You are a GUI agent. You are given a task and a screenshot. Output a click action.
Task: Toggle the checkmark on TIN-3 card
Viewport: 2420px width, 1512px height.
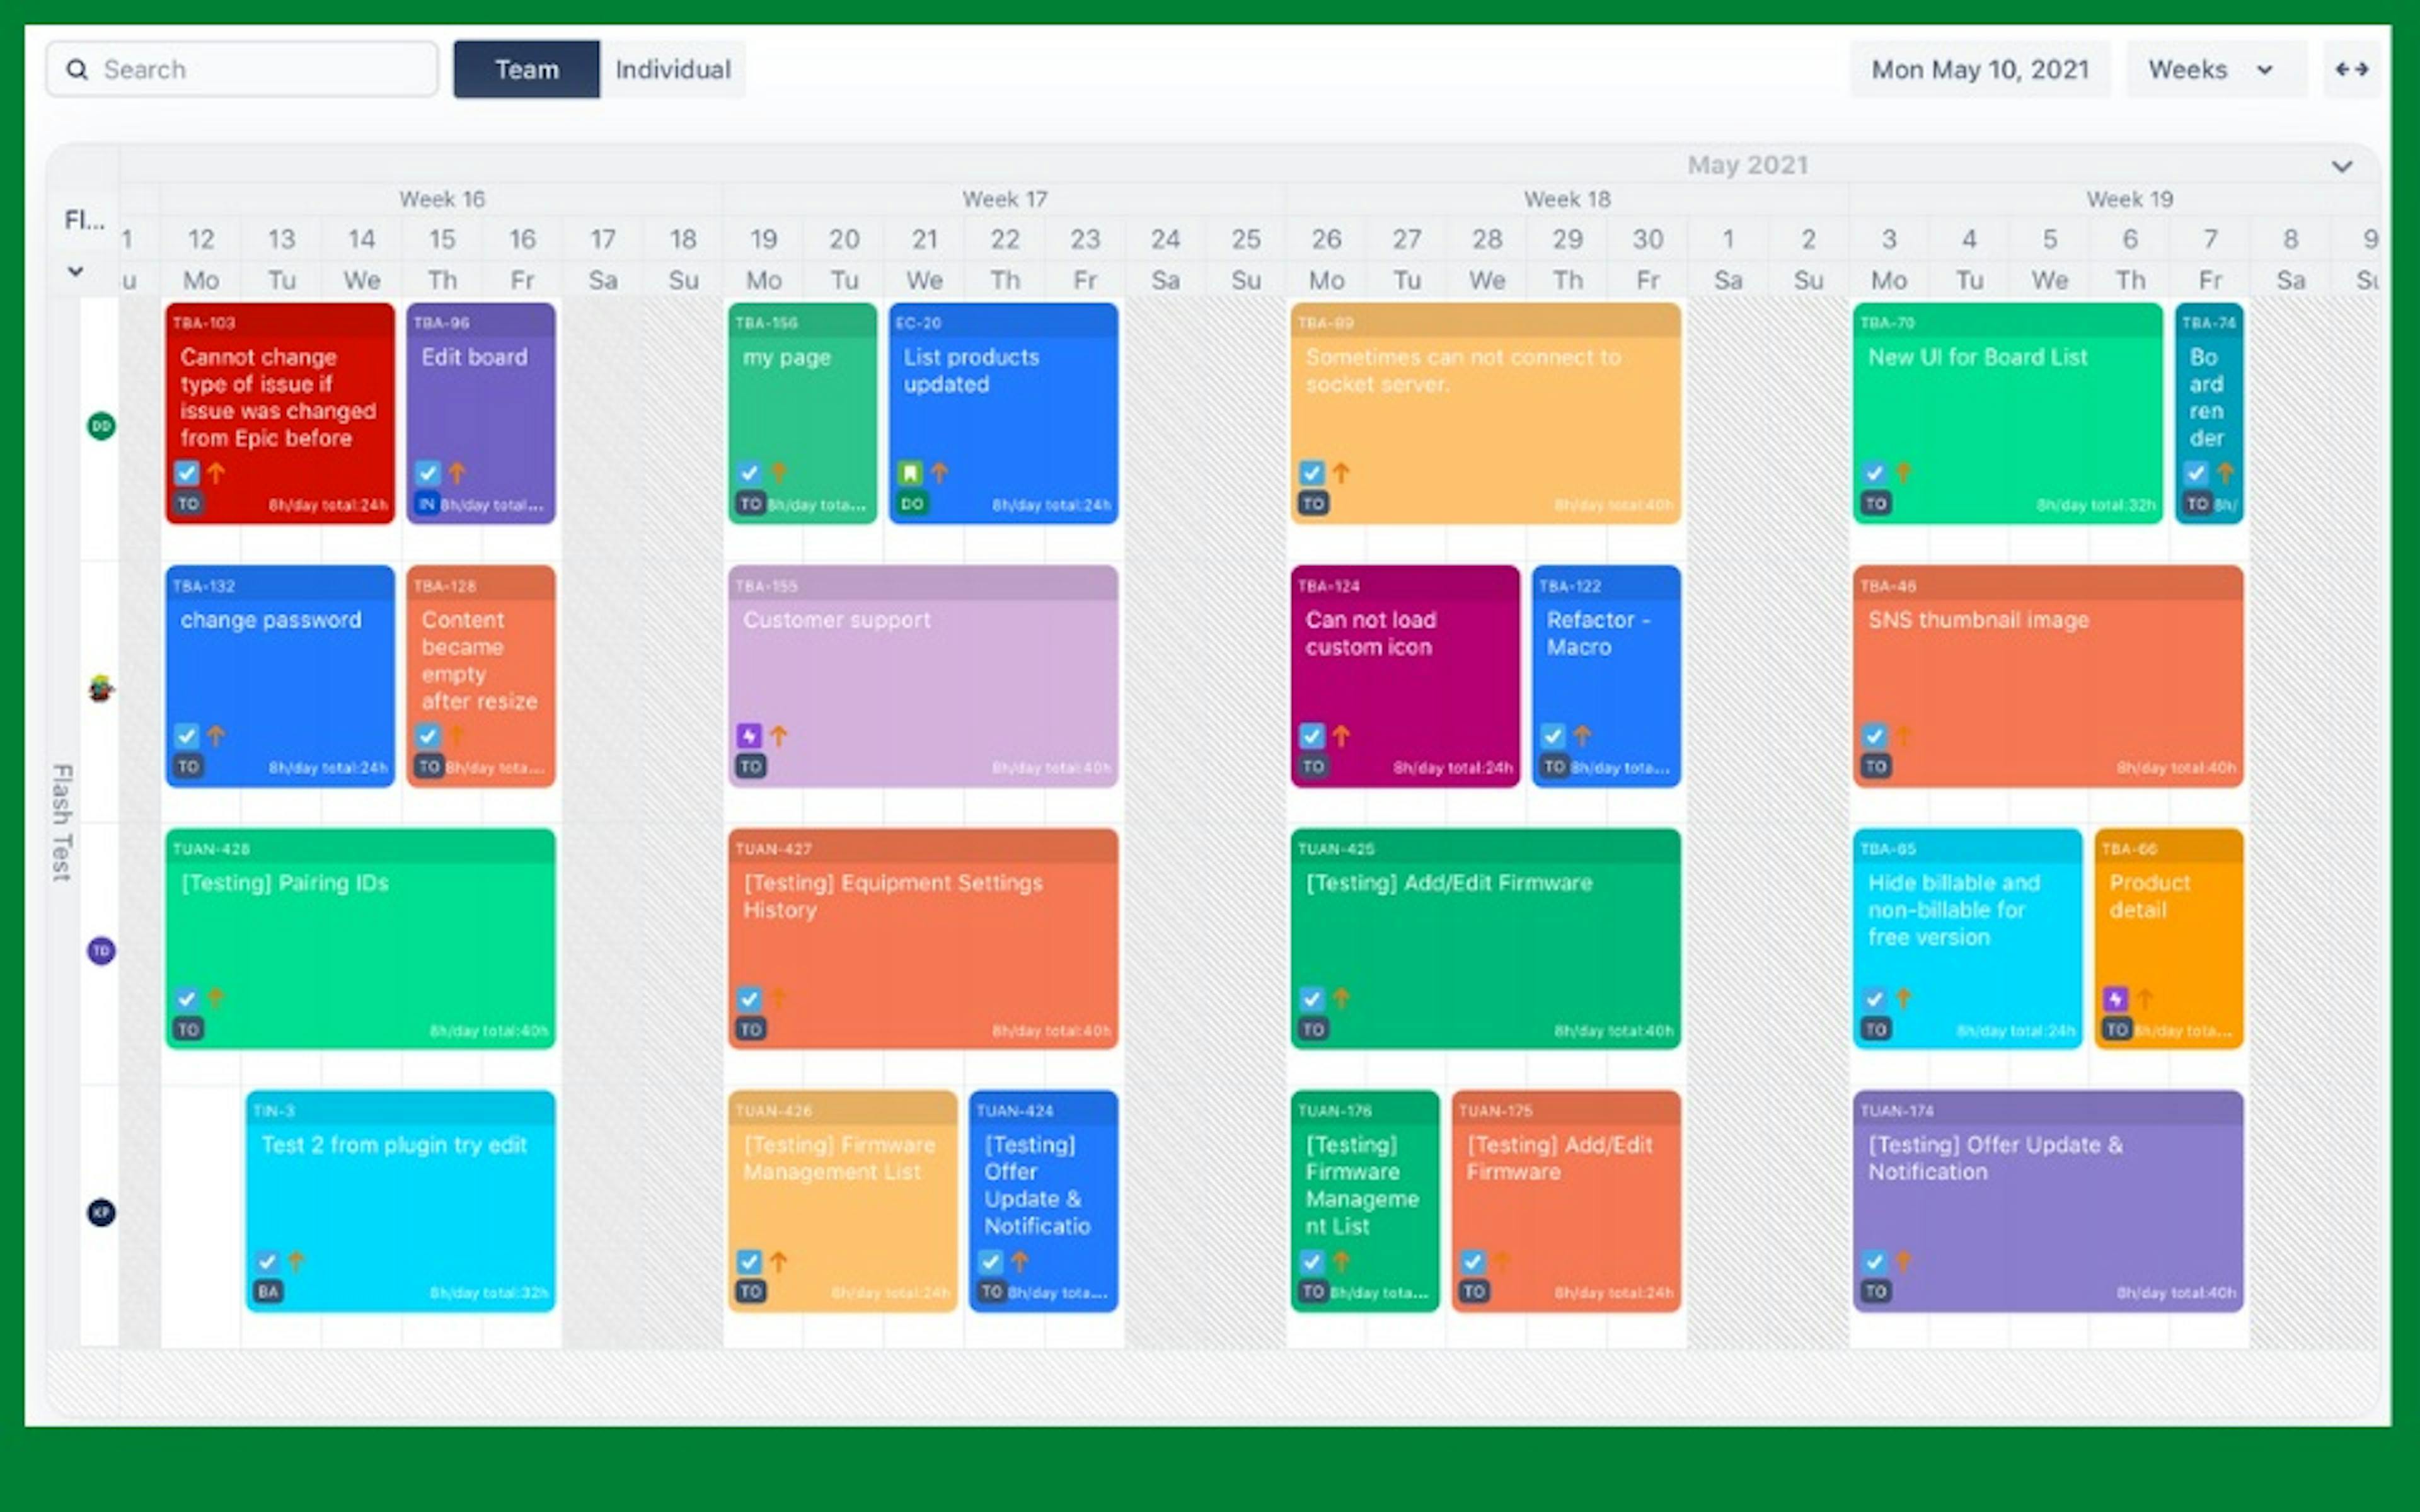click(266, 1262)
